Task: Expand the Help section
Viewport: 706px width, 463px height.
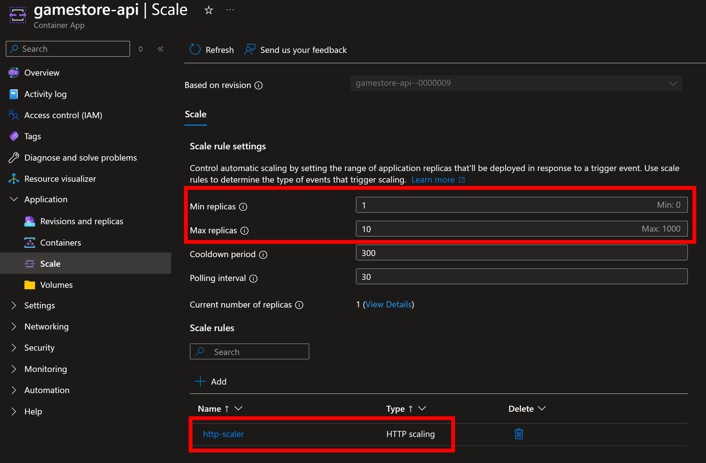Action: (x=14, y=412)
